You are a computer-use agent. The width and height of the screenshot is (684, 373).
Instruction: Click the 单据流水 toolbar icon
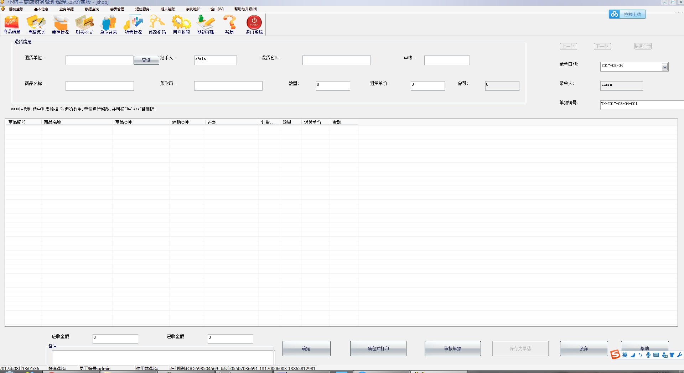36,25
